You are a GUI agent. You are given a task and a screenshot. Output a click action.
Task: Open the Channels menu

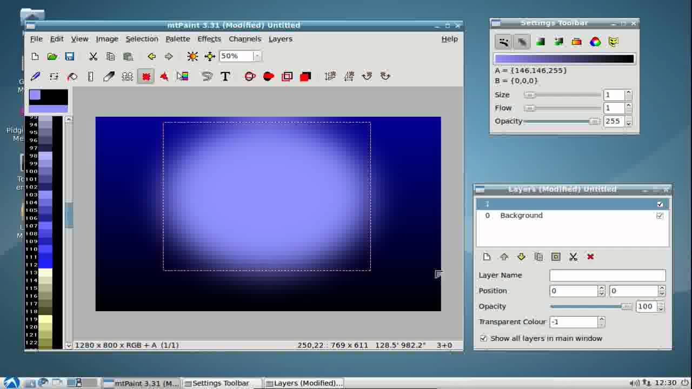(x=244, y=39)
